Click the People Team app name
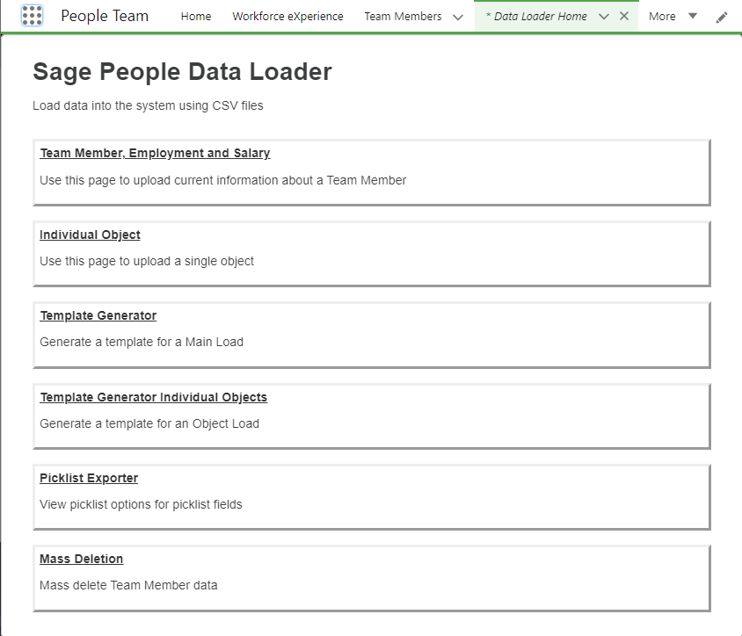This screenshot has height=636, width=742. [x=105, y=16]
